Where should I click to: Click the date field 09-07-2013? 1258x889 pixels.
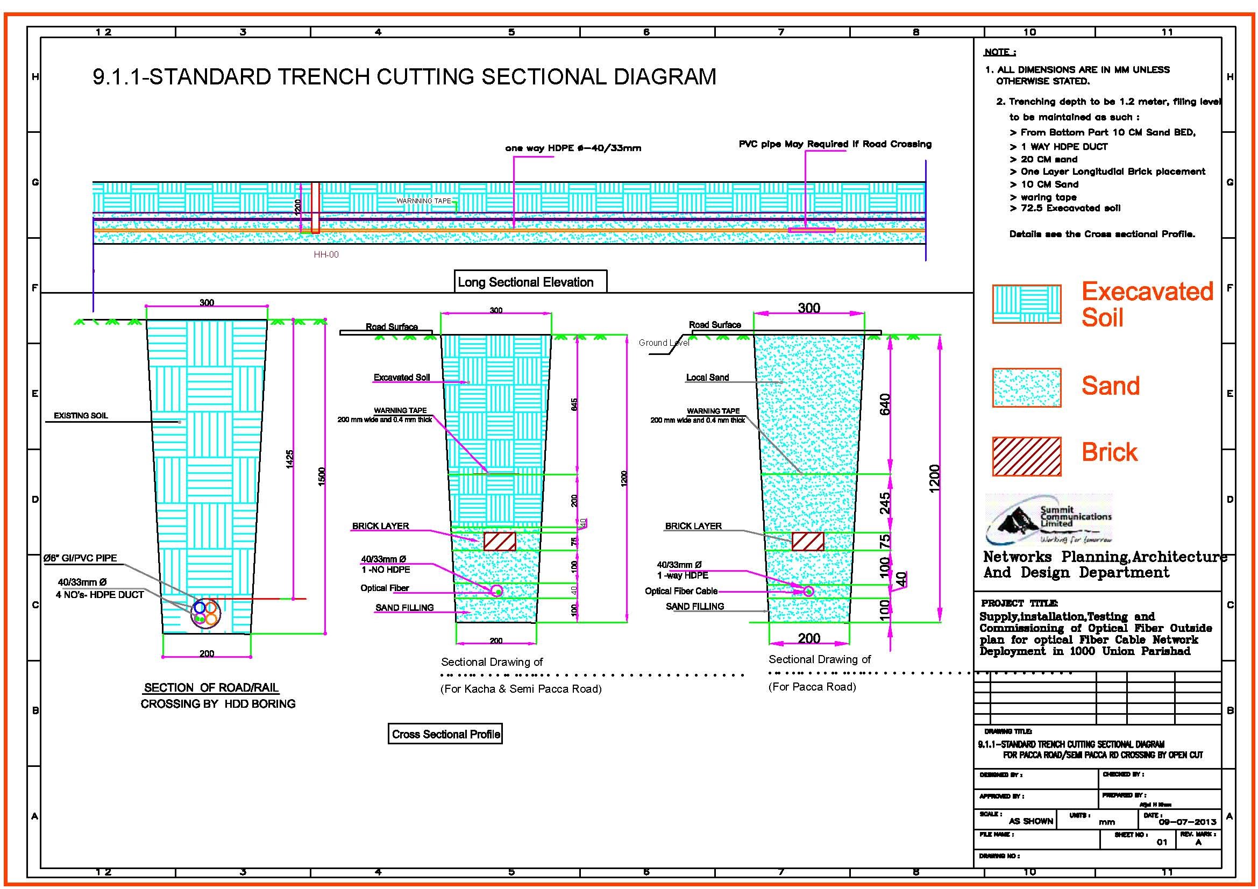(1187, 822)
